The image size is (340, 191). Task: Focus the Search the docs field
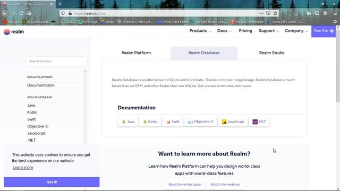pos(56,62)
